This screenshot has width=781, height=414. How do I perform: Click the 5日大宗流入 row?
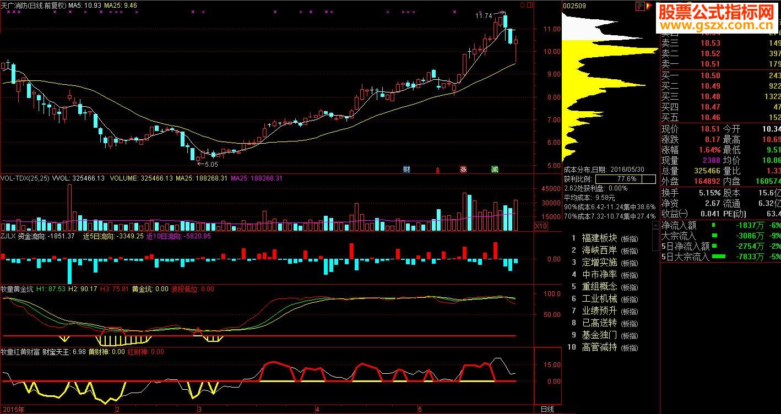720,257
